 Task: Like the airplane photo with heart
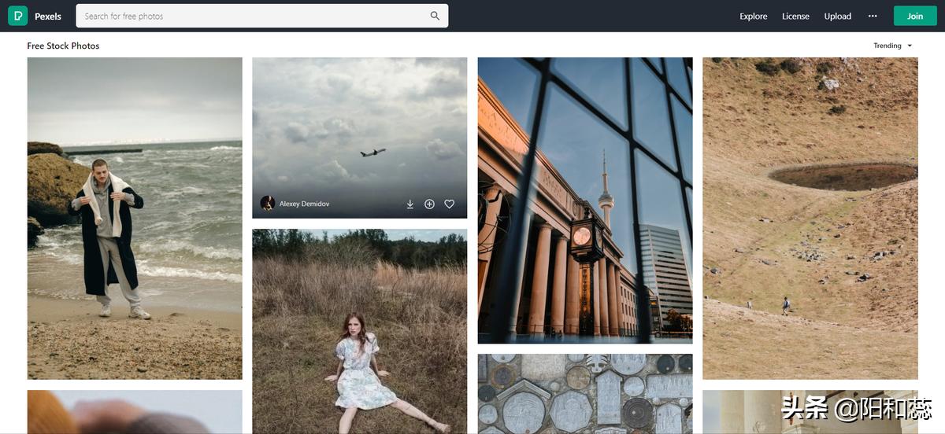[x=449, y=204]
